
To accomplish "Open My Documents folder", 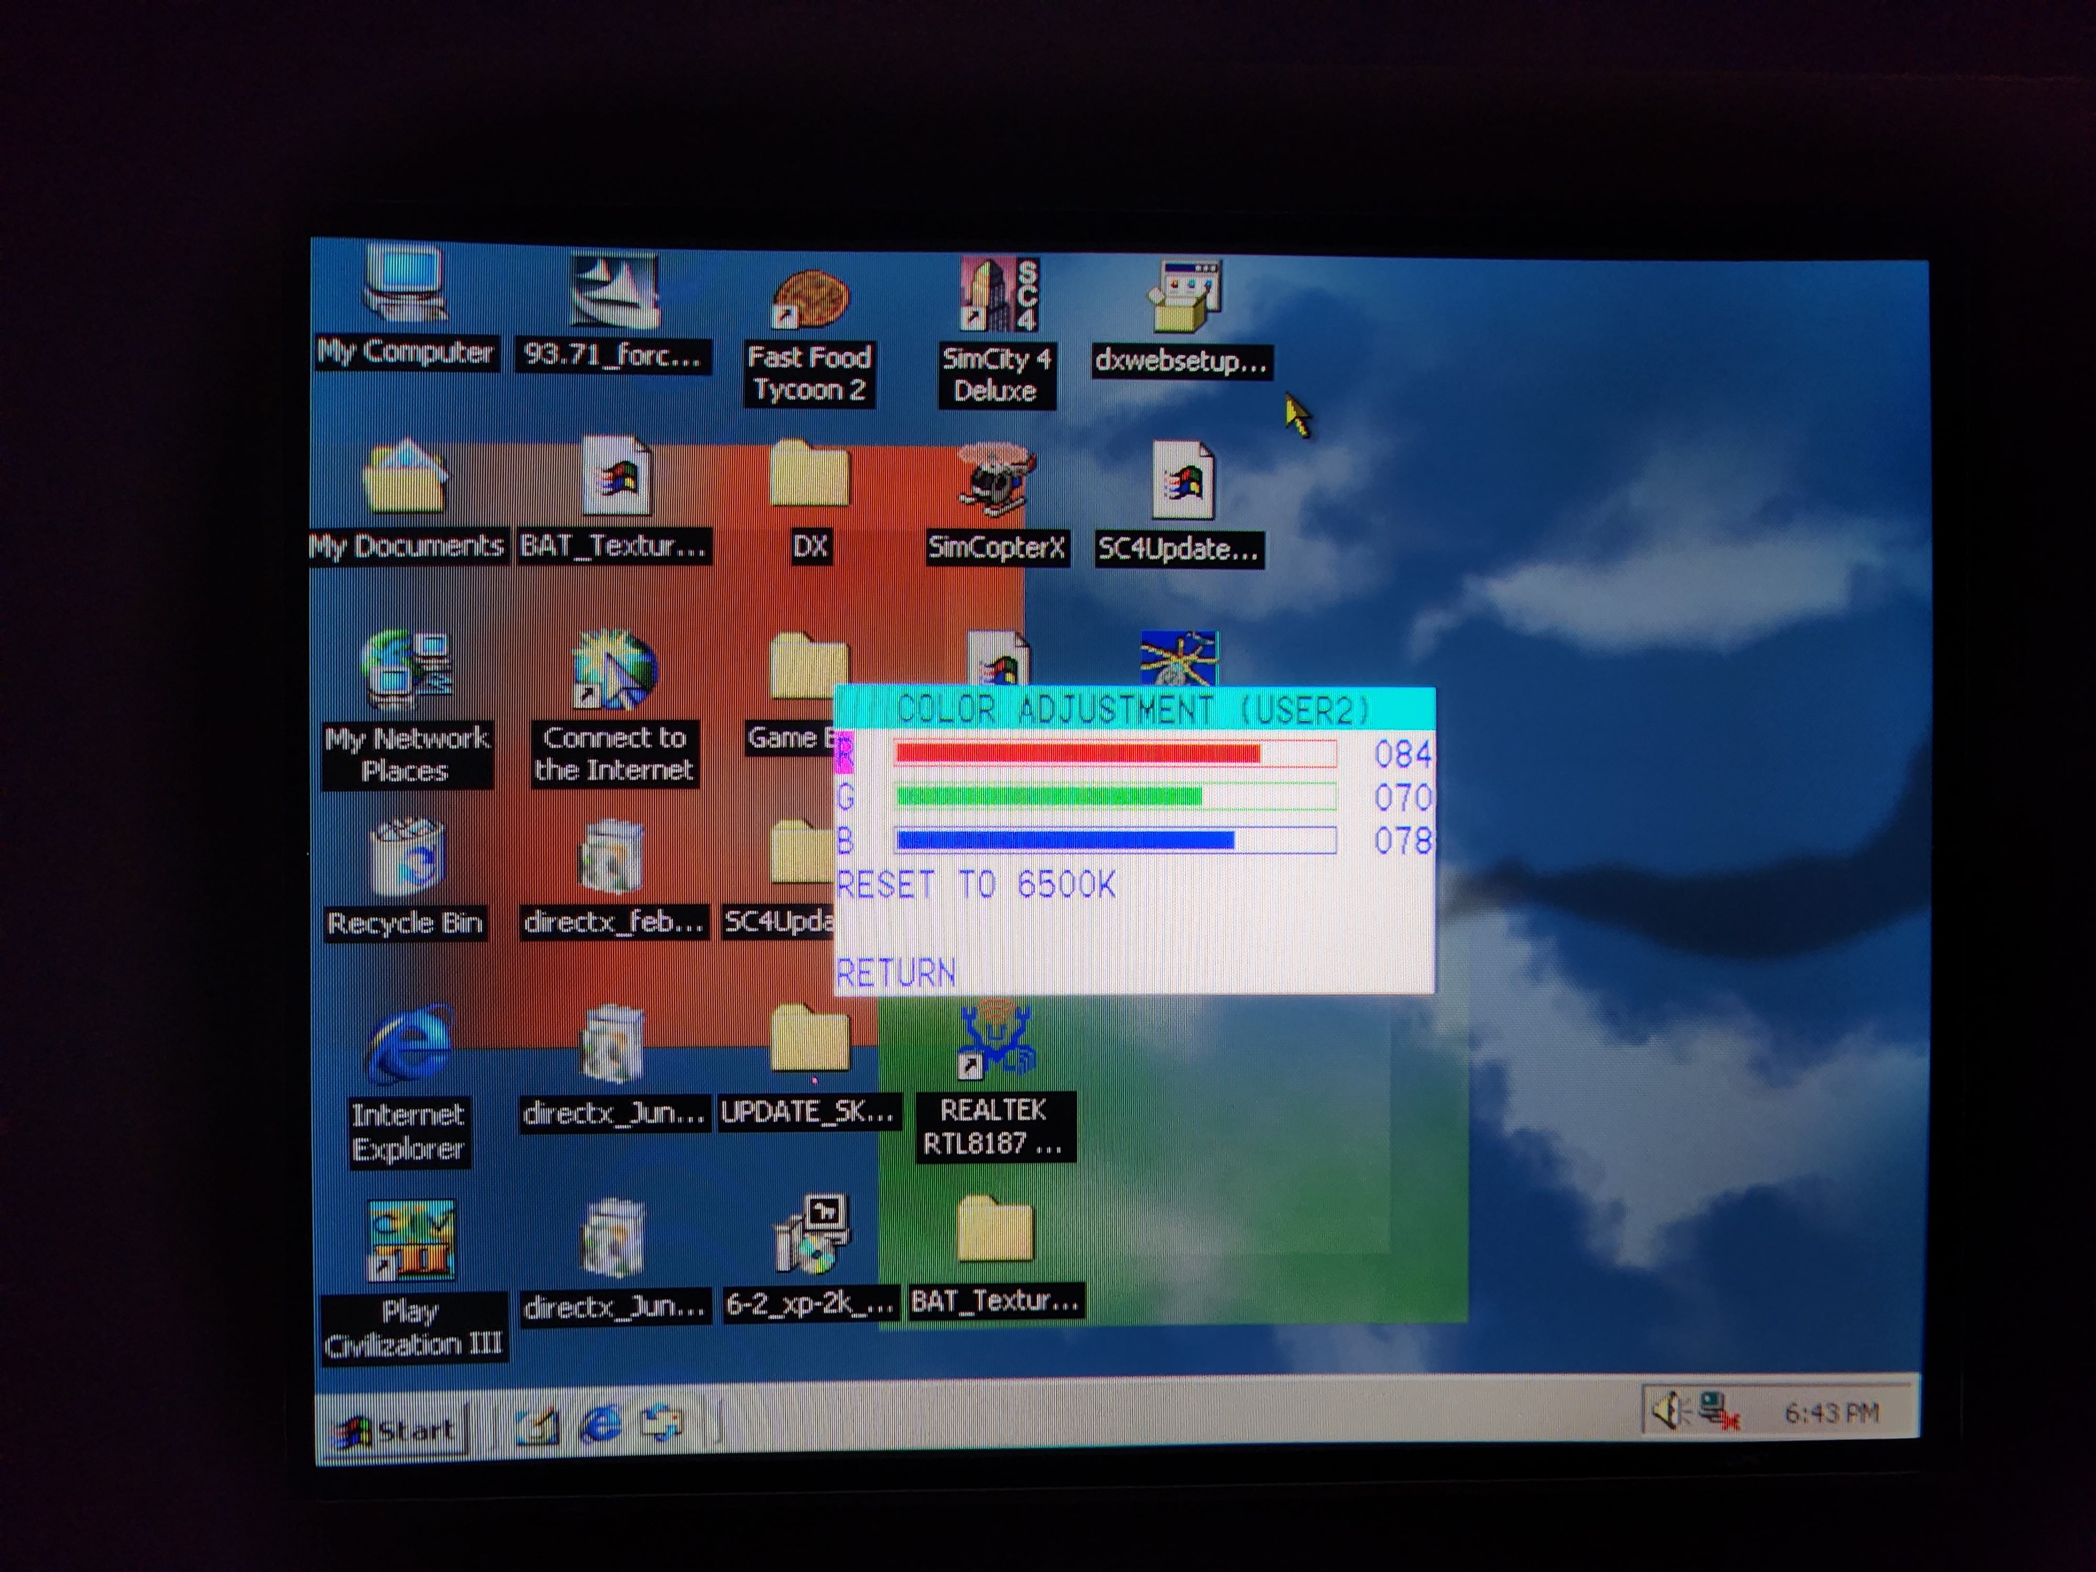I will (x=405, y=478).
